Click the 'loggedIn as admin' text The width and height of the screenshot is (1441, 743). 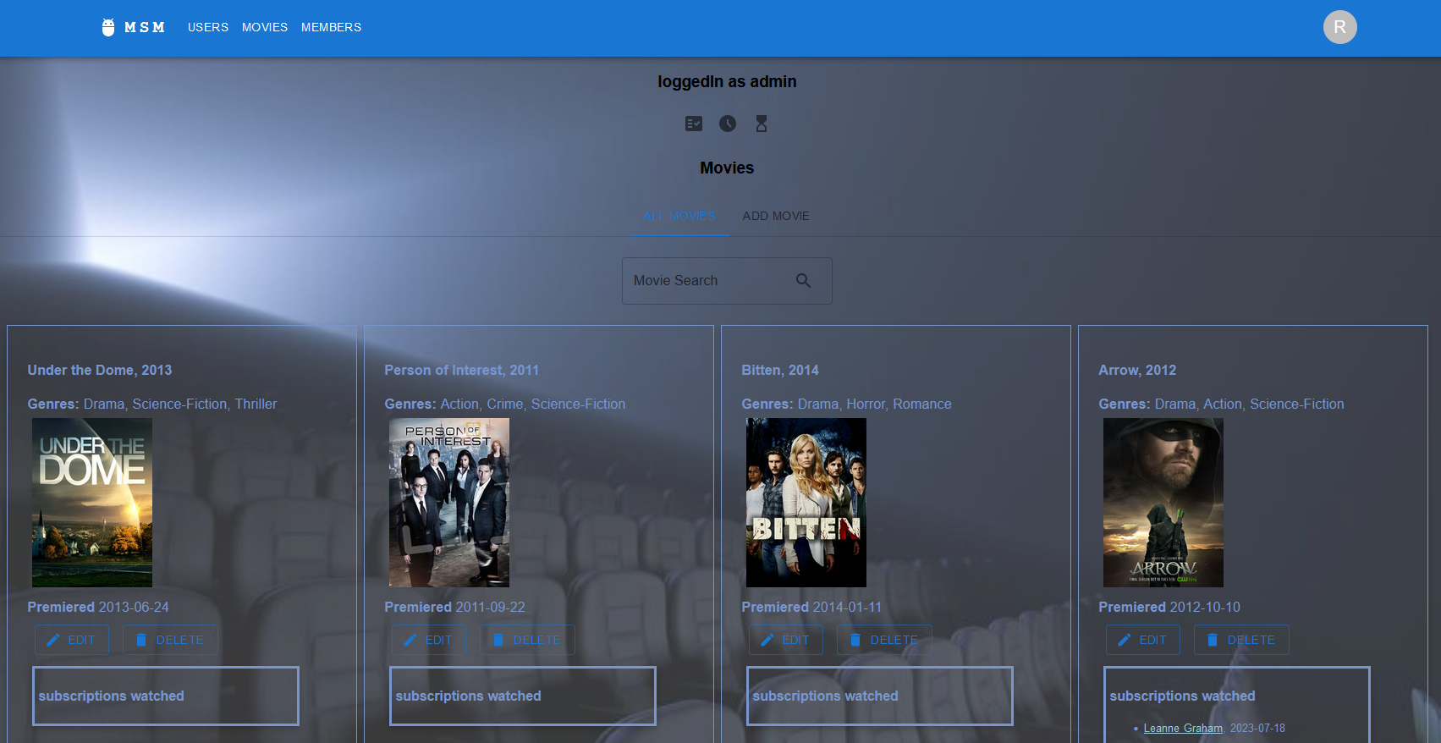pyautogui.click(x=727, y=81)
